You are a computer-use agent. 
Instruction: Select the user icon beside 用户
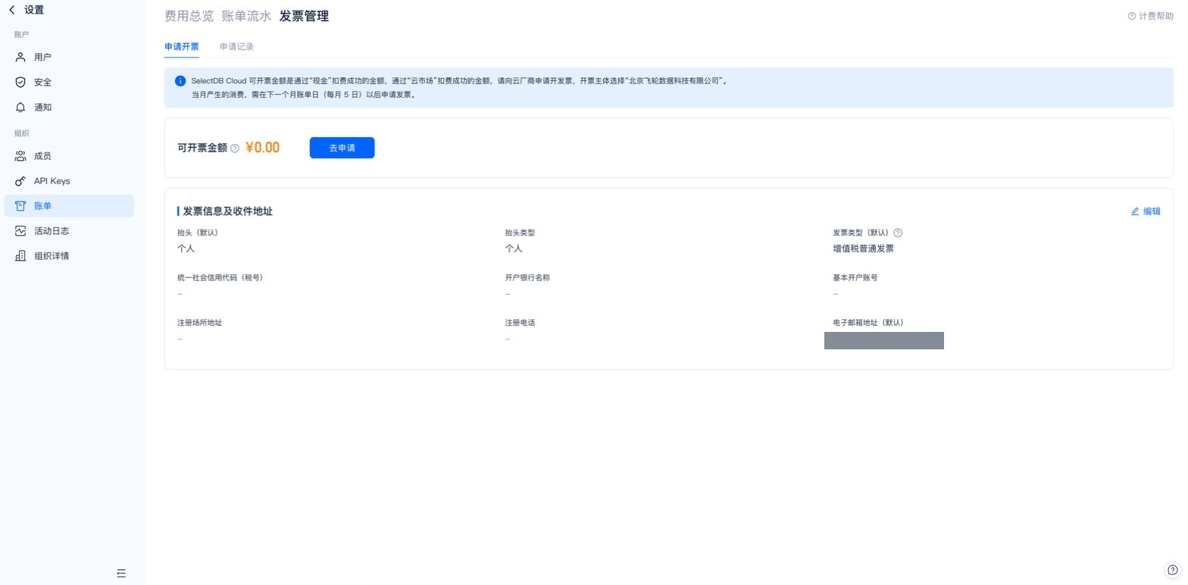20,57
